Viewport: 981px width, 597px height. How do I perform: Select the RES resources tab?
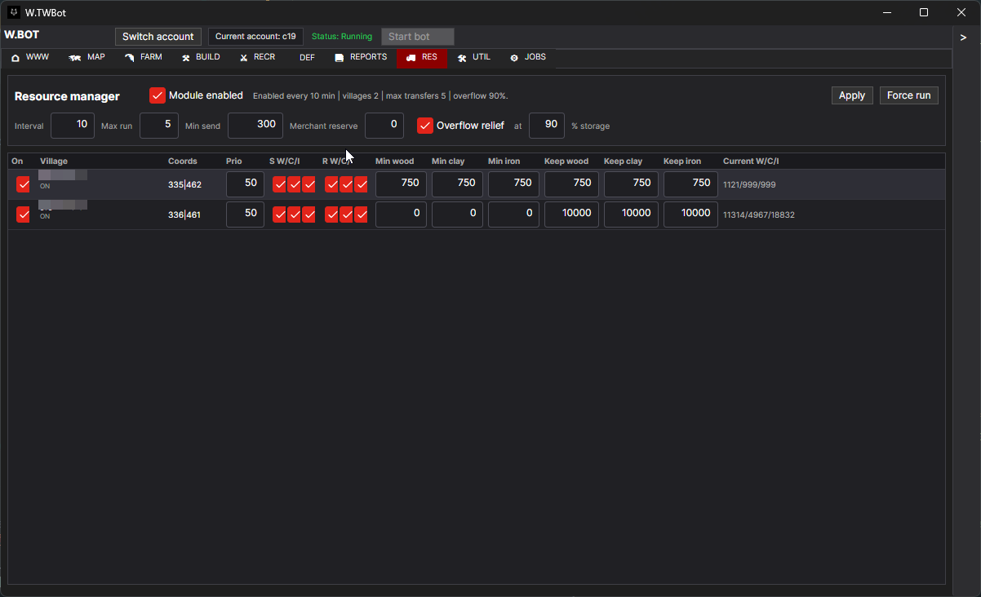tap(422, 58)
